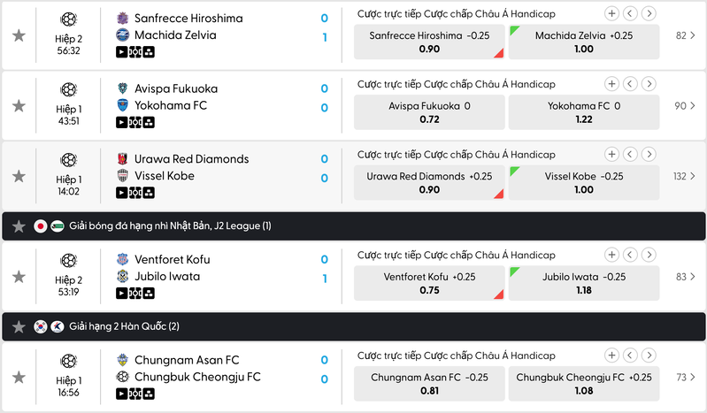This screenshot has height=413, width=707.
Task: Open live stream for Sanfrecce Hiroshima match
Action: (121, 51)
